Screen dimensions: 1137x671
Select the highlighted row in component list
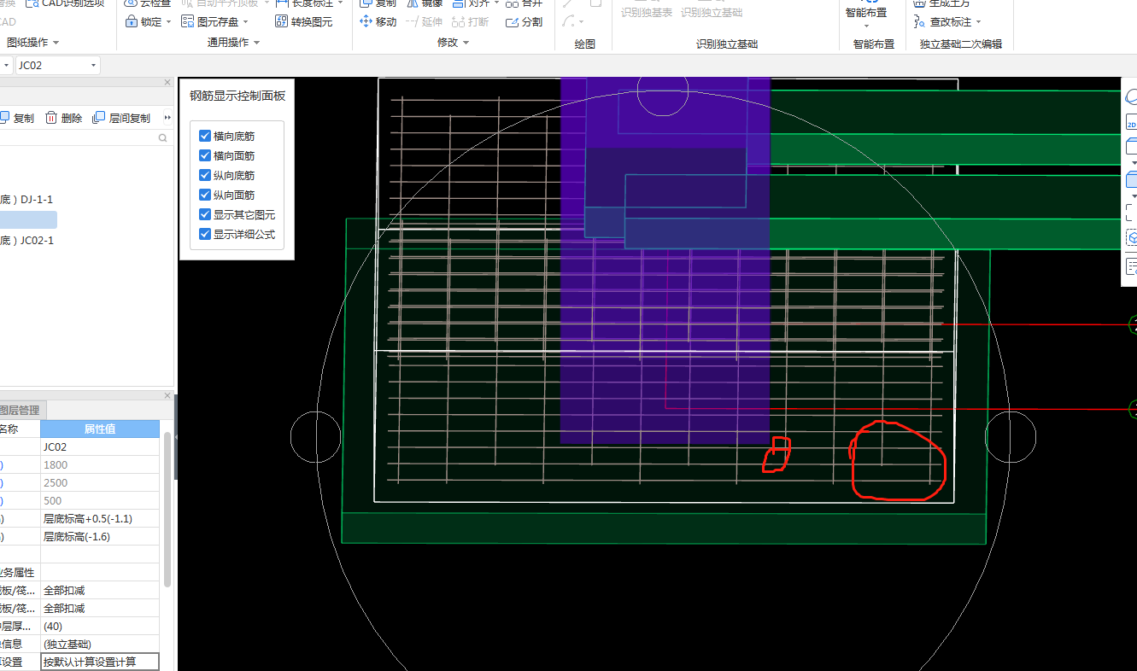pyautogui.click(x=28, y=219)
